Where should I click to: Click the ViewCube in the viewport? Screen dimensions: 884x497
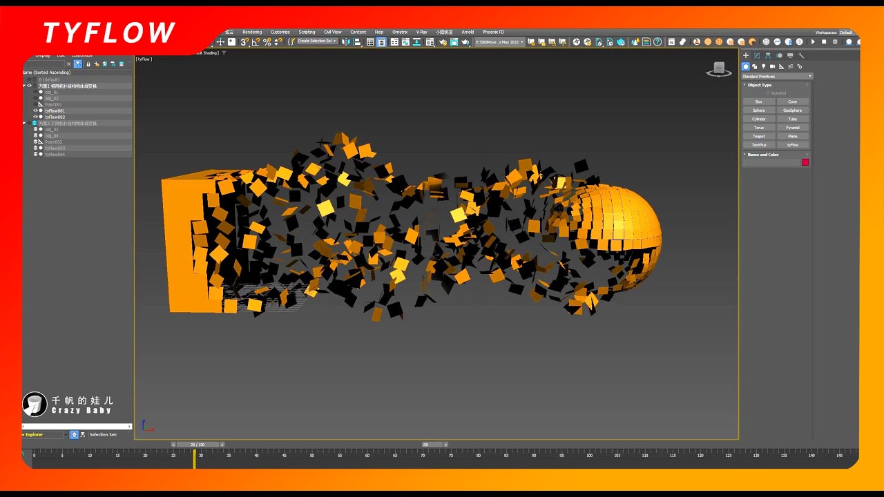[719, 68]
